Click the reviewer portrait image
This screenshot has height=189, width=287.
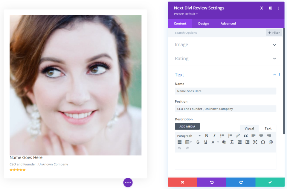click(x=75, y=85)
